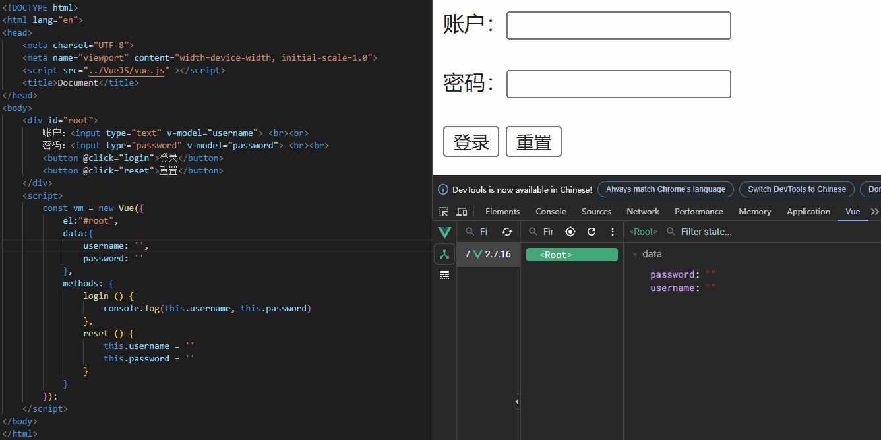881x440 pixels.
Task: Click the 重置 reset button
Action: pos(533,142)
